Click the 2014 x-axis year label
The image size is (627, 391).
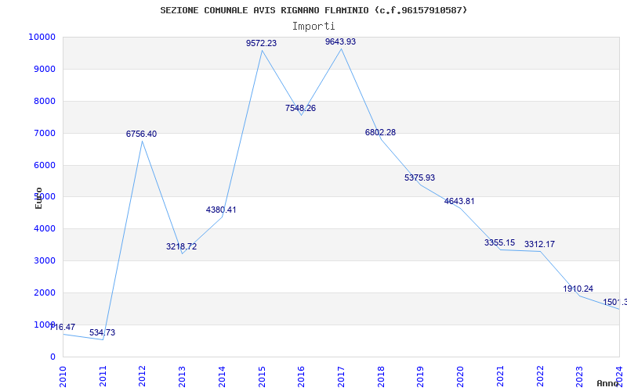coord(222,377)
